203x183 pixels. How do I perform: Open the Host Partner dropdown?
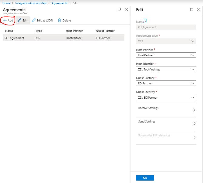tap(166, 55)
